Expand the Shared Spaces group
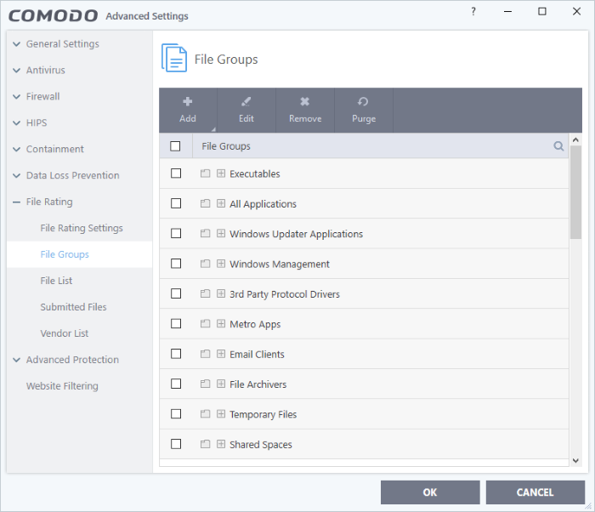Viewport: 595px width, 512px height. point(221,444)
